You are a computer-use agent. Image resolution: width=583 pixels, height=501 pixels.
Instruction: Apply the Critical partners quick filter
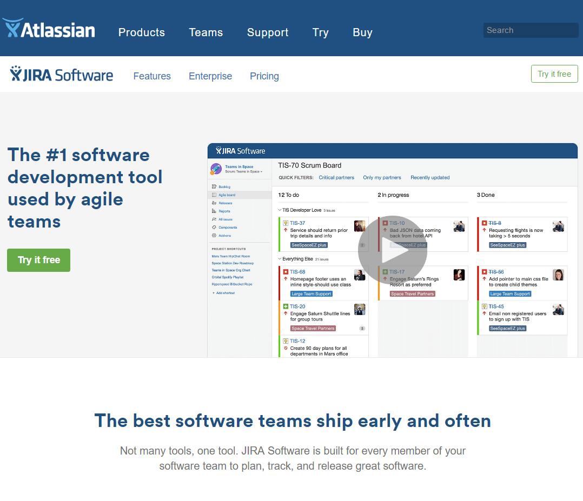tap(336, 178)
